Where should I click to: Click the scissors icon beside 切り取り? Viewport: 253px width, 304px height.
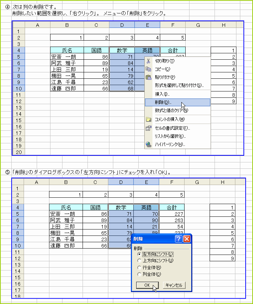149,61
